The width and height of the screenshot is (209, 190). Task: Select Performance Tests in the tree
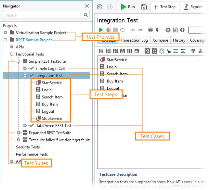tap(32, 154)
